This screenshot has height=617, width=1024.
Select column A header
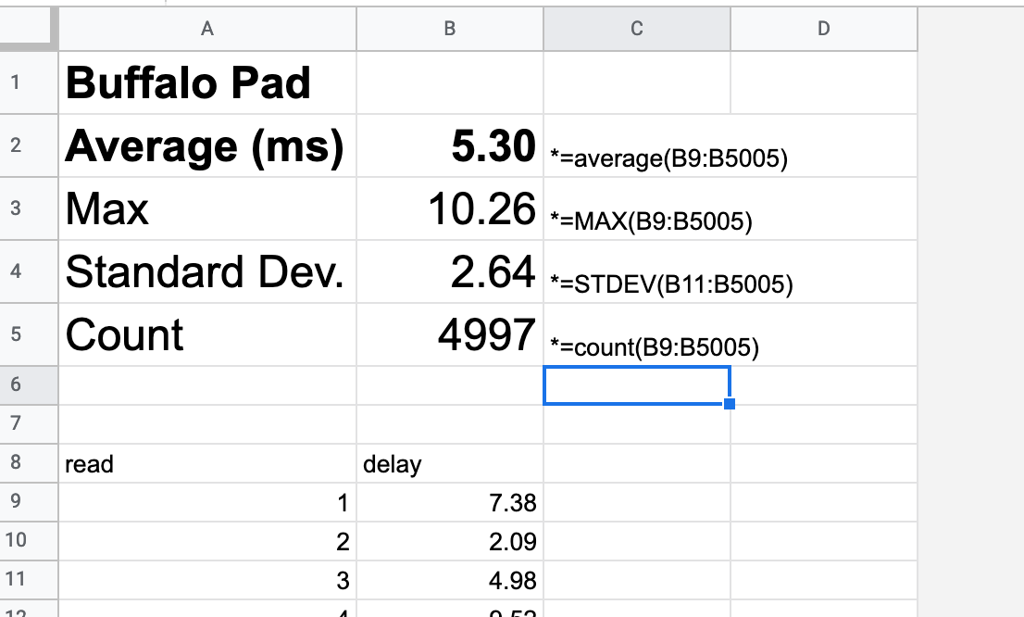tap(207, 29)
